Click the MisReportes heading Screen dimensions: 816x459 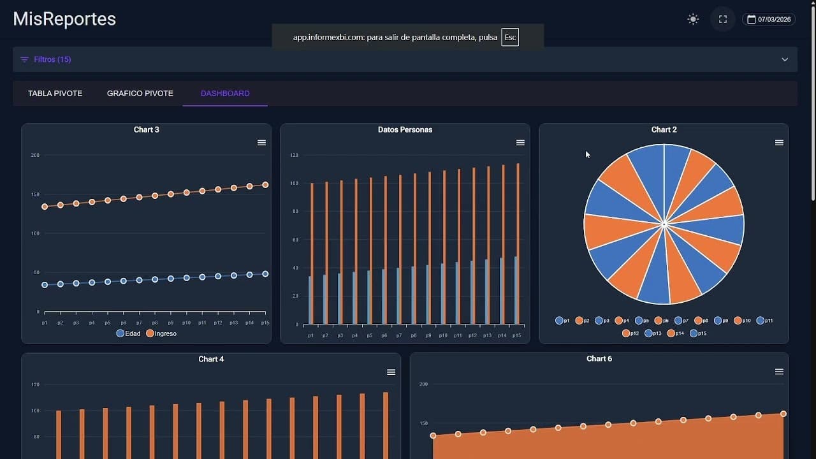coord(64,18)
